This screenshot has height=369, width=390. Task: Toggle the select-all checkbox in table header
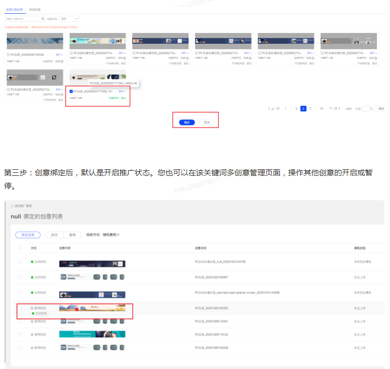(20, 248)
